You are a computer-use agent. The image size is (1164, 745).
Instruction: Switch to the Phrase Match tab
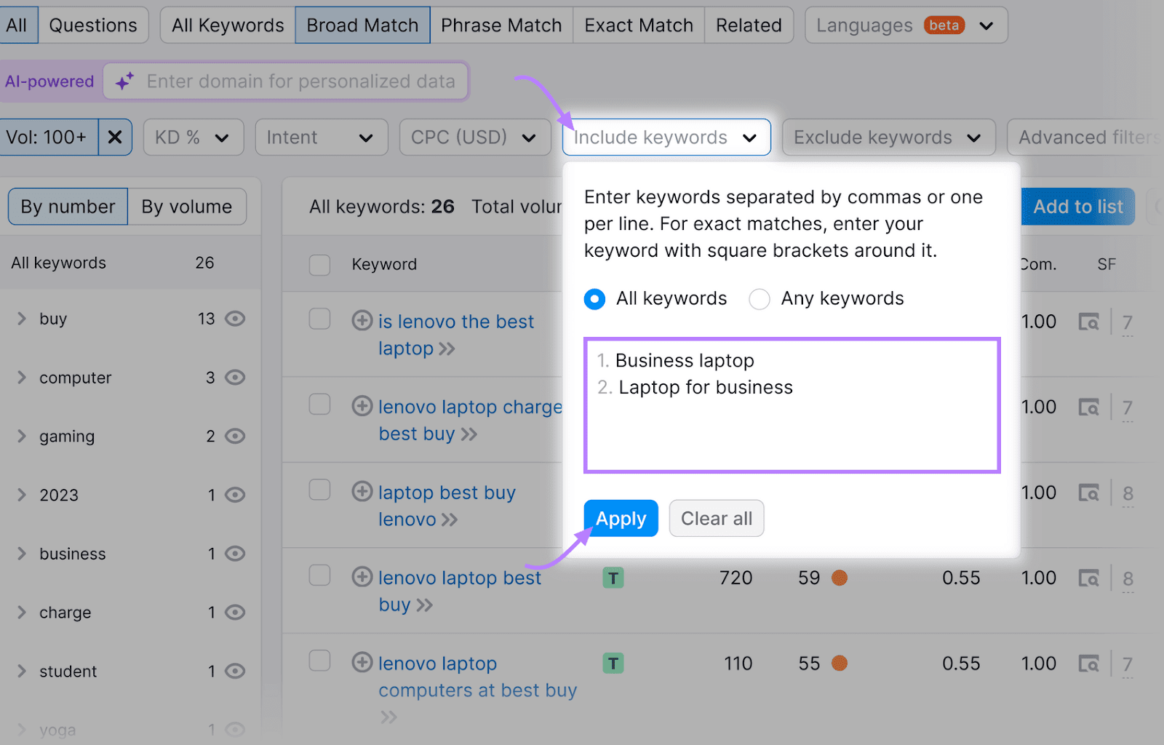(501, 25)
